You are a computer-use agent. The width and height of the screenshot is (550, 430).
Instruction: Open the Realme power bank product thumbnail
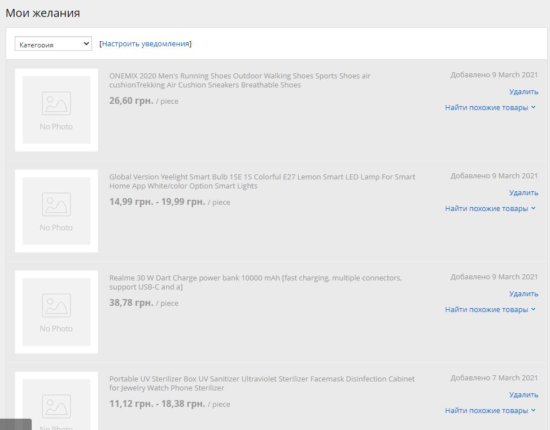(56, 312)
